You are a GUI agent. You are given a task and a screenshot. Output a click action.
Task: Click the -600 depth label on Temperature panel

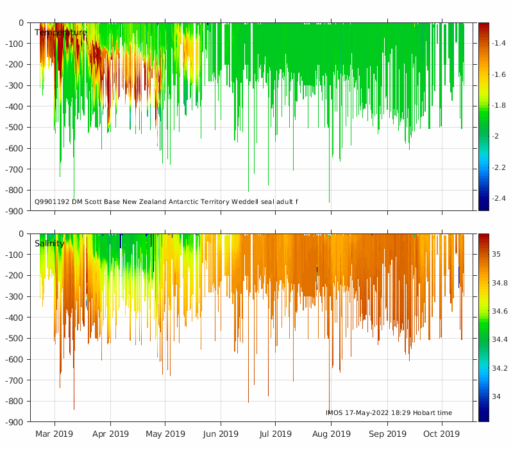pyautogui.click(x=14, y=149)
